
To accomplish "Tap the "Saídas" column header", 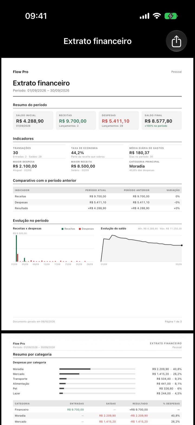I will 111,404.
